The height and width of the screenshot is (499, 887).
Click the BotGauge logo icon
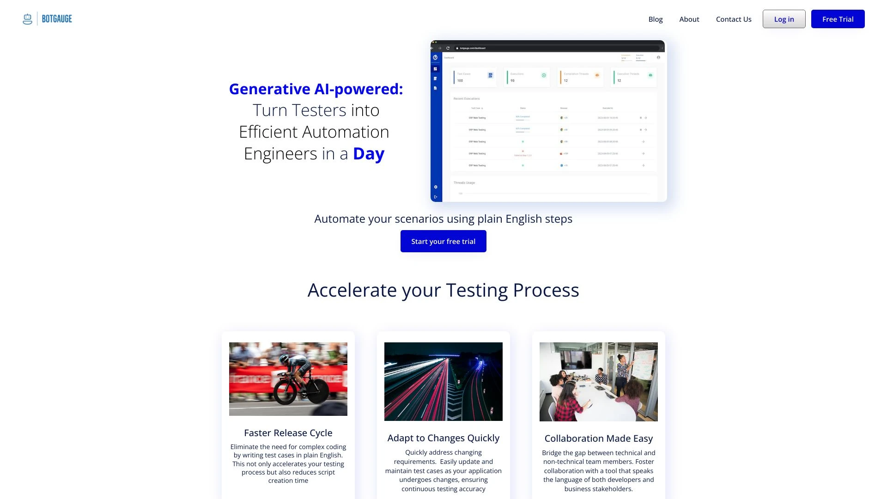coord(27,18)
